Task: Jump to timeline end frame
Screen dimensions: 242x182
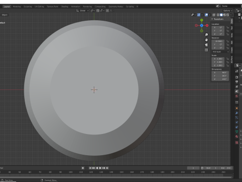Action: click(x=107, y=168)
